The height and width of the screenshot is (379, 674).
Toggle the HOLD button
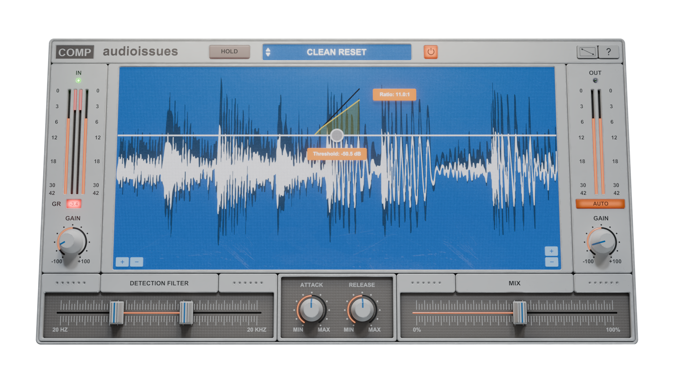pos(229,52)
